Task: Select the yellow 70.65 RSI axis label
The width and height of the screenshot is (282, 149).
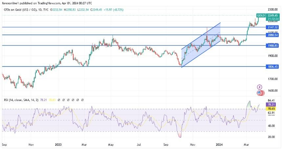Action: [271, 109]
